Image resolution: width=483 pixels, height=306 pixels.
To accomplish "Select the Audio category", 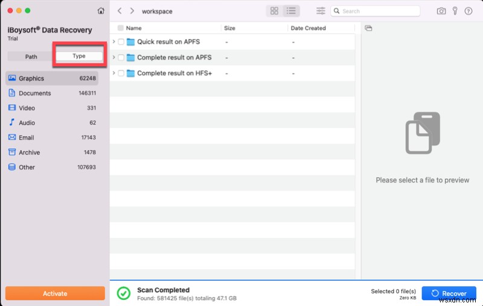I will click(52, 122).
